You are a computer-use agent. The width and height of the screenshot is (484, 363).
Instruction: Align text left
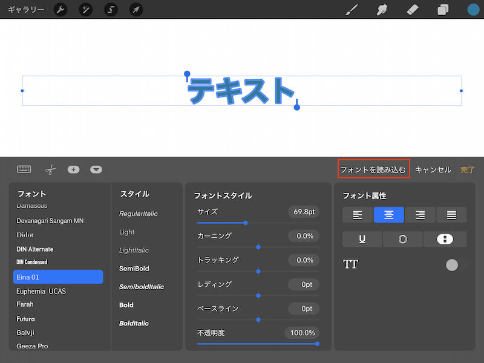(358, 215)
